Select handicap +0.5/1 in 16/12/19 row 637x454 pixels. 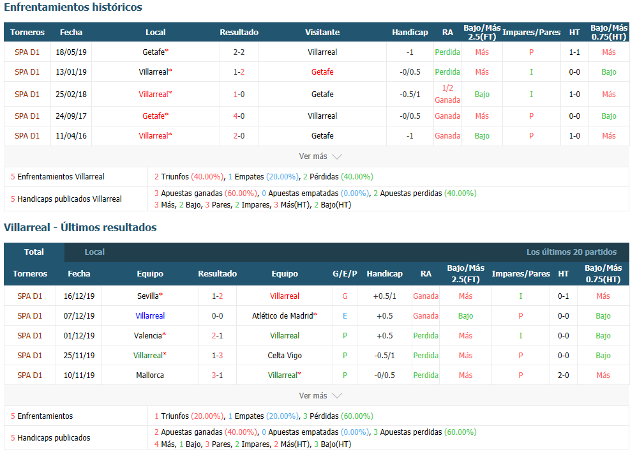click(x=385, y=296)
